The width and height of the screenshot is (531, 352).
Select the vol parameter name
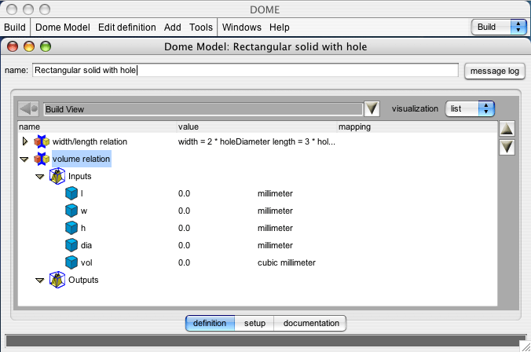pyautogui.click(x=86, y=262)
